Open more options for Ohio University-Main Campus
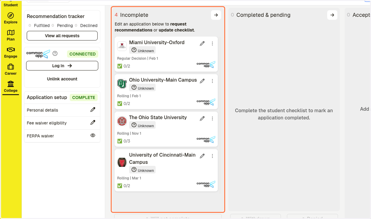This screenshot has height=219, width=371. click(212, 81)
